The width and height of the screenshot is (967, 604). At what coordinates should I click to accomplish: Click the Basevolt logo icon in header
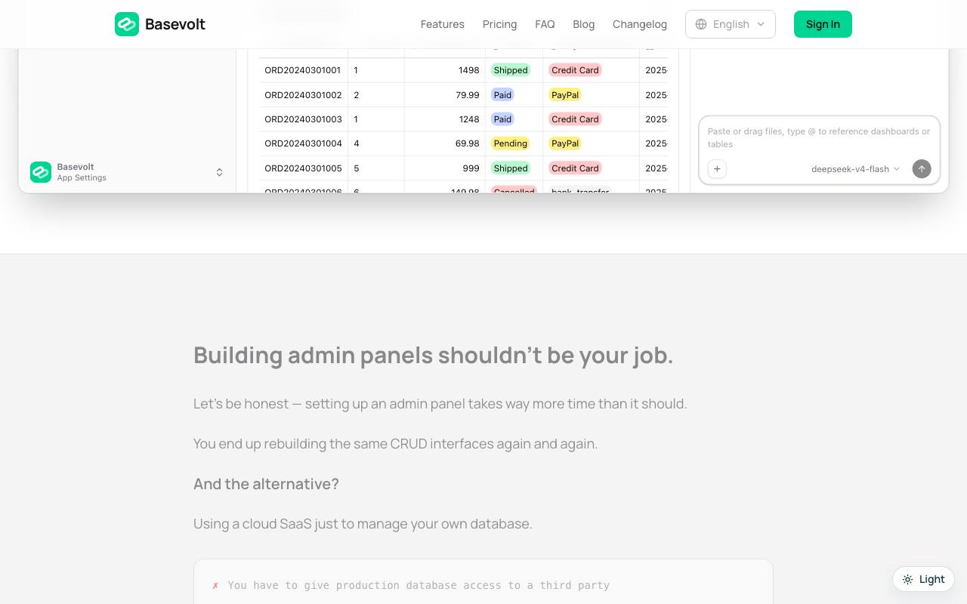tap(127, 24)
